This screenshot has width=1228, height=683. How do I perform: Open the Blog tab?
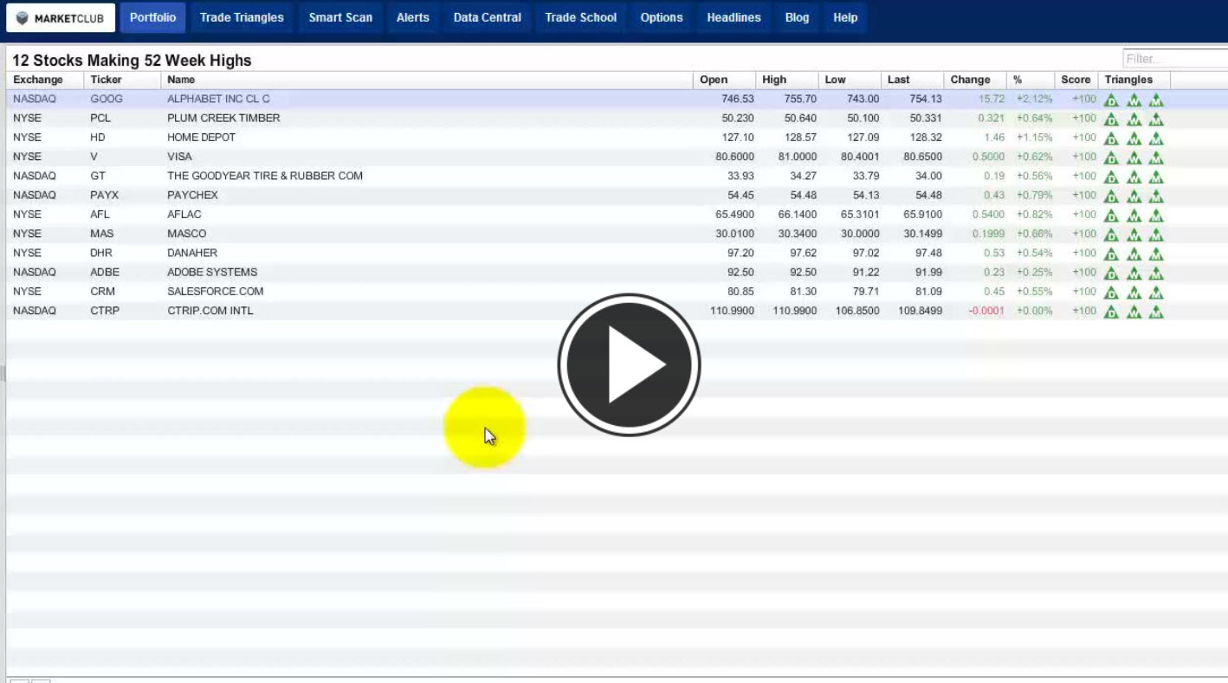[797, 17]
